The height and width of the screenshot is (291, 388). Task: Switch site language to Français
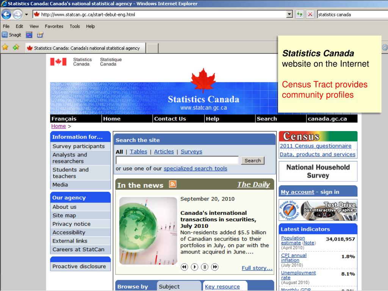(x=64, y=119)
